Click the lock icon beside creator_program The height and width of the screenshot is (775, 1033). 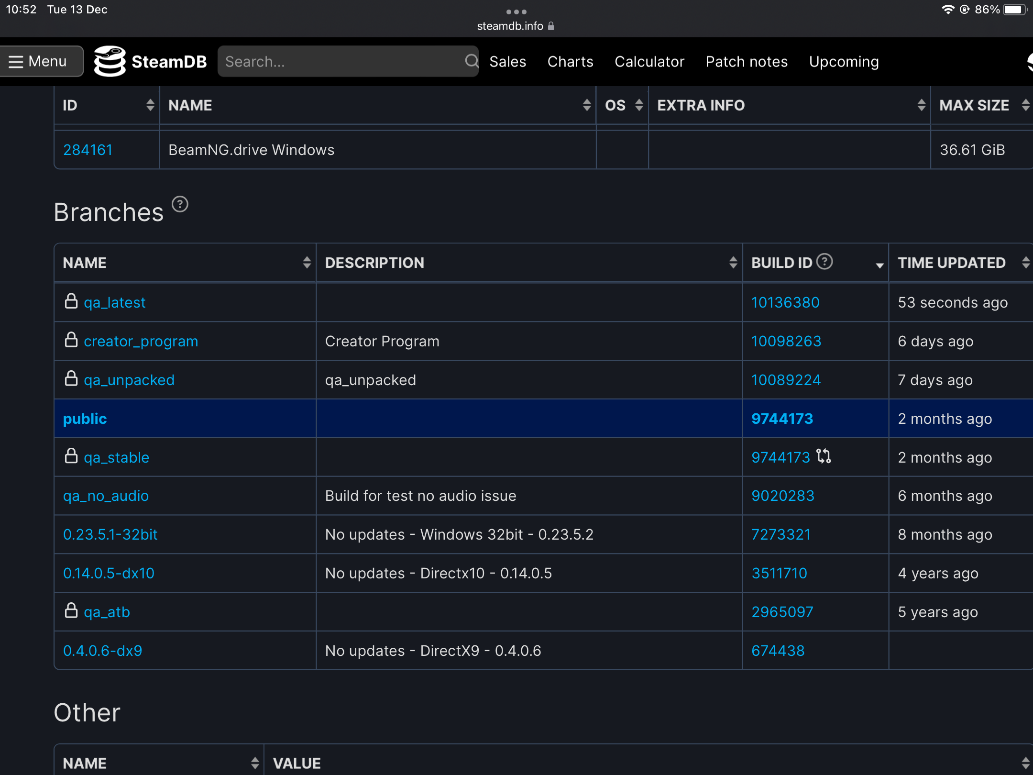coord(71,340)
